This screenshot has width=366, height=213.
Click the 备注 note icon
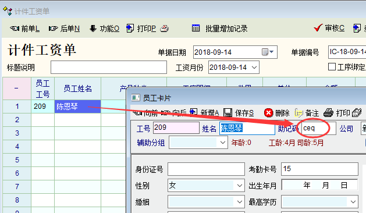pos(299,113)
